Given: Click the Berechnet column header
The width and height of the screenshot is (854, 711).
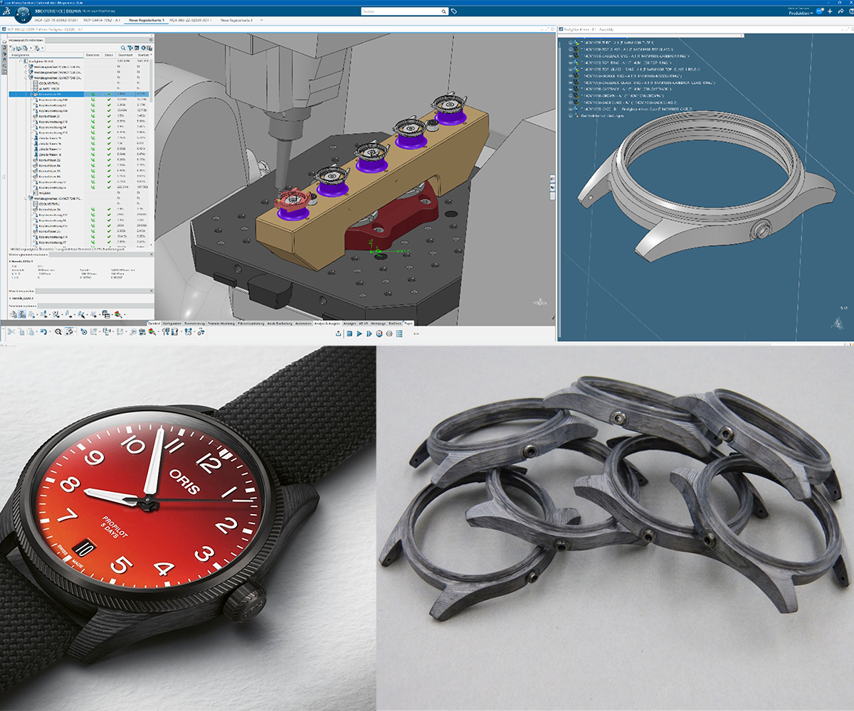Looking at the screenshot, I should (93, 54).
